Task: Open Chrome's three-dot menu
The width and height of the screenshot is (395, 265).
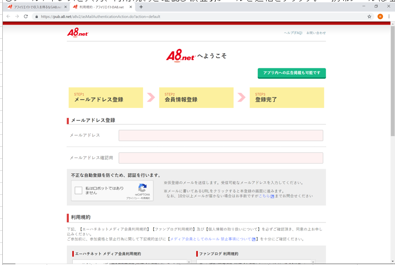Action: [x=389, y=17]
